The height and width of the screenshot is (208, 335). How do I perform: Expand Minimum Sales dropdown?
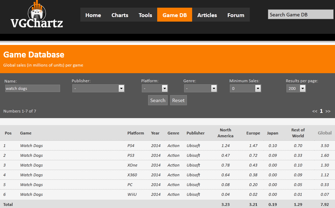(x=245, y=88)
